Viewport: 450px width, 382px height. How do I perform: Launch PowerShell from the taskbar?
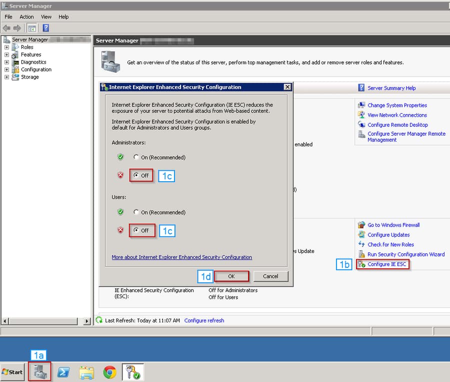62,372
